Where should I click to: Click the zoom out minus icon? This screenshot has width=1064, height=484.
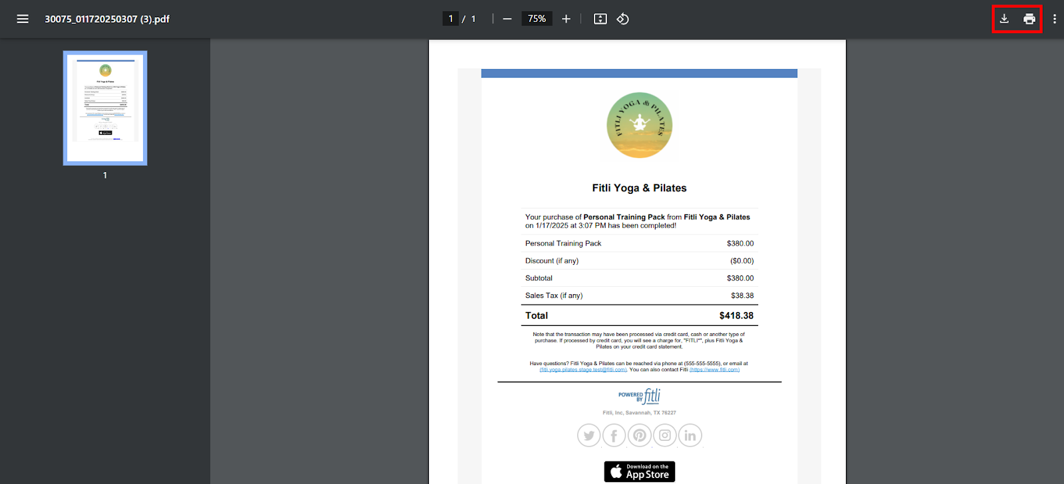507,19
